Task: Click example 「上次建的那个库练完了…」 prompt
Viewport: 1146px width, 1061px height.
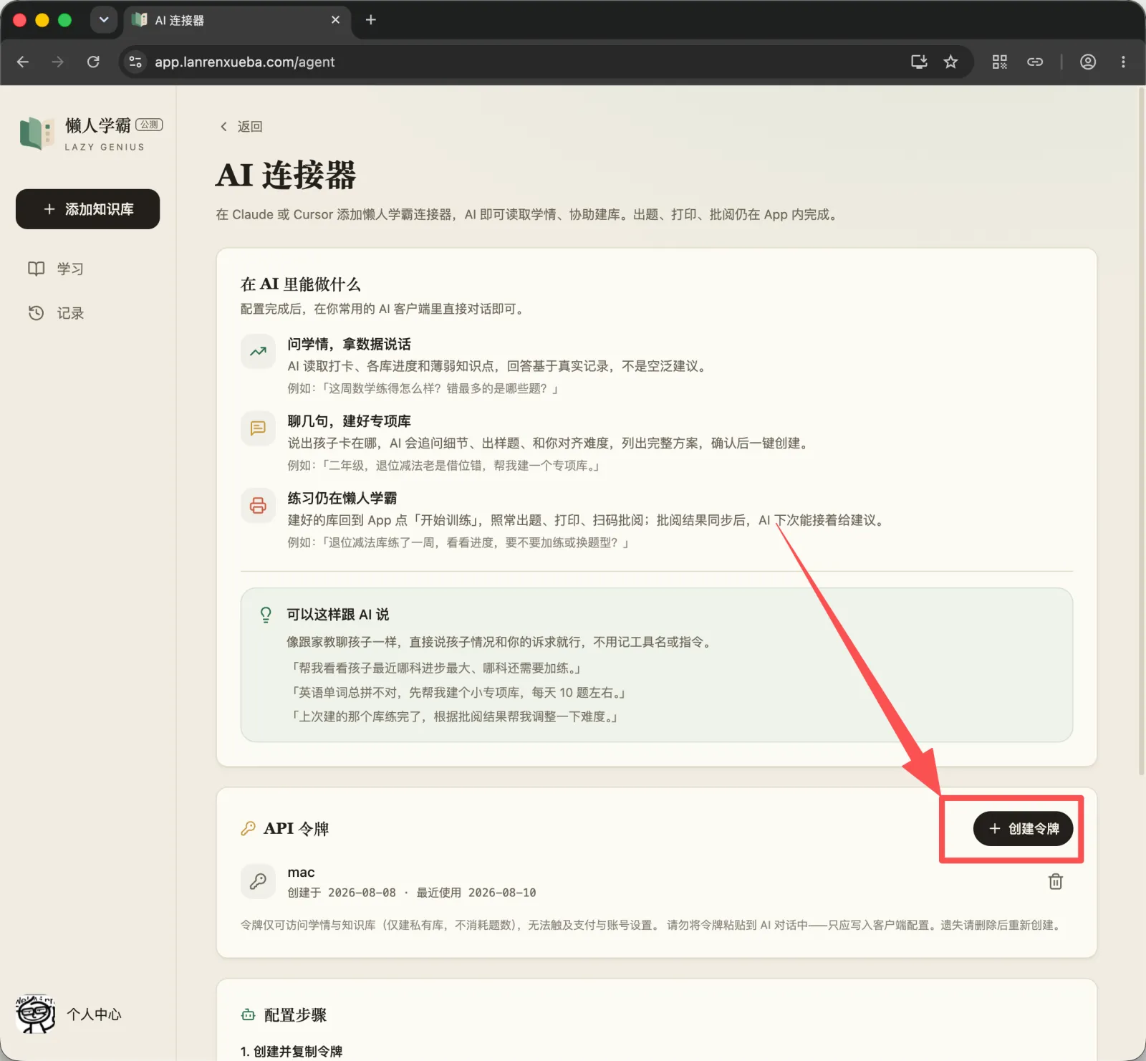Action: tap(454, 716)
